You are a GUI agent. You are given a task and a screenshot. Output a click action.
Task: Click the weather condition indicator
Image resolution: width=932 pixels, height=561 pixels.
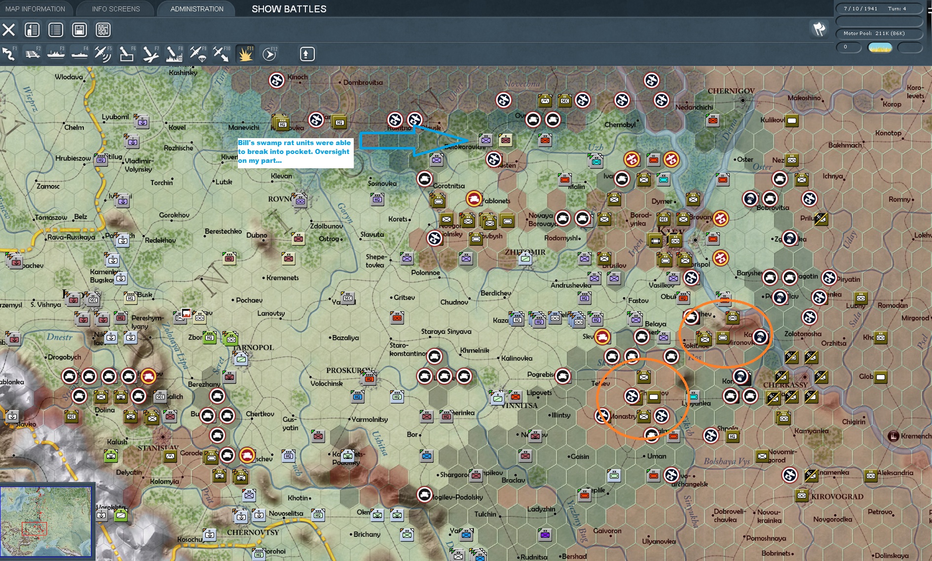(880, 47)
